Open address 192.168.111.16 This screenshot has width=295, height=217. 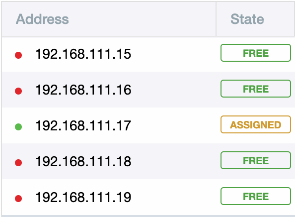click(x=83, y=90)
